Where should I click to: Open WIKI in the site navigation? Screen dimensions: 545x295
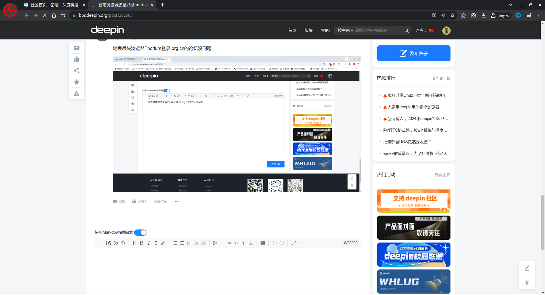coord(325,30)
